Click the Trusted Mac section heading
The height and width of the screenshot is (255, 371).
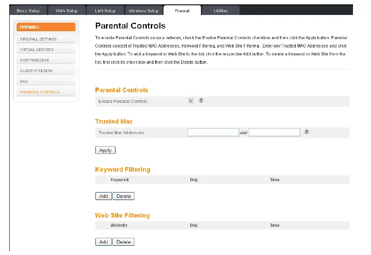click(x=114, y=121)
